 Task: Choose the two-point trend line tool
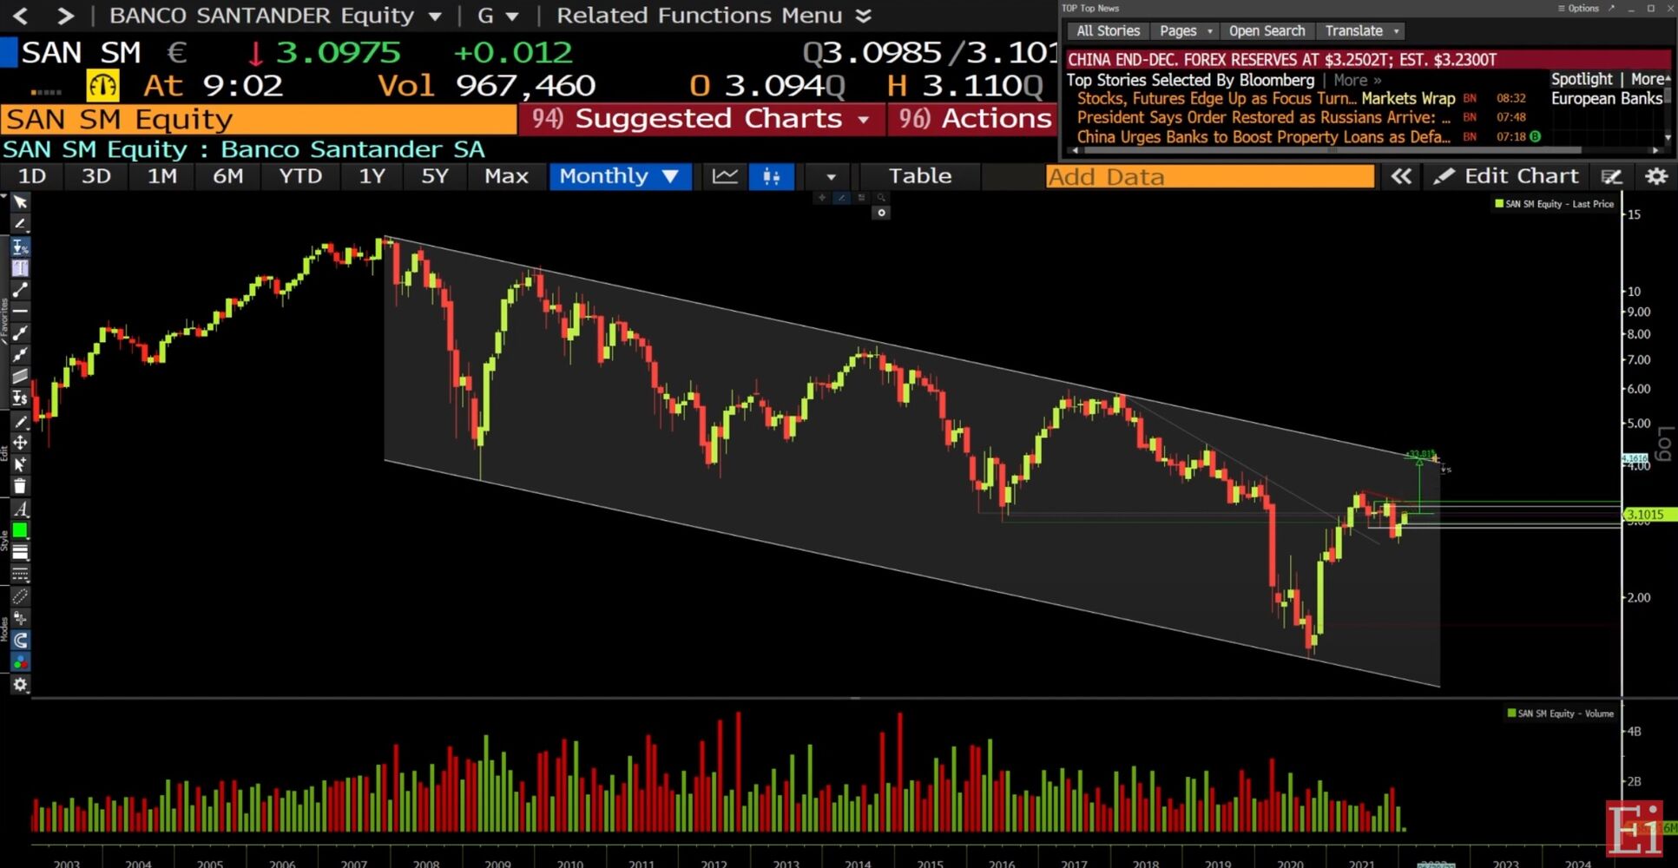(20, 290)
